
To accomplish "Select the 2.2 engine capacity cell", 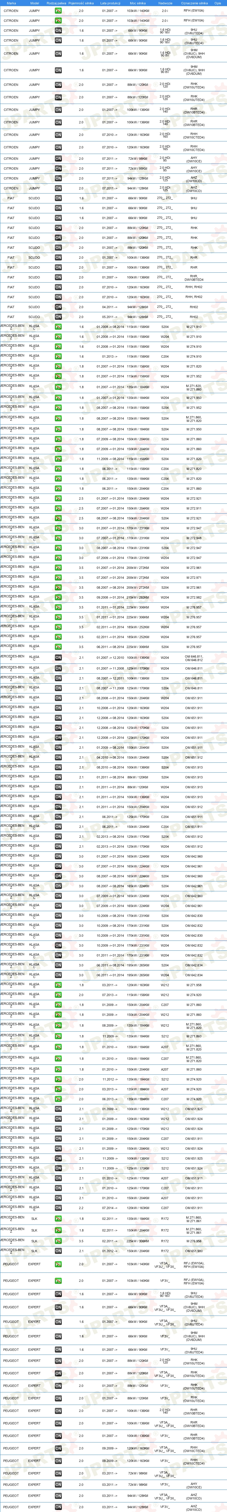I will click(81, 1208).
